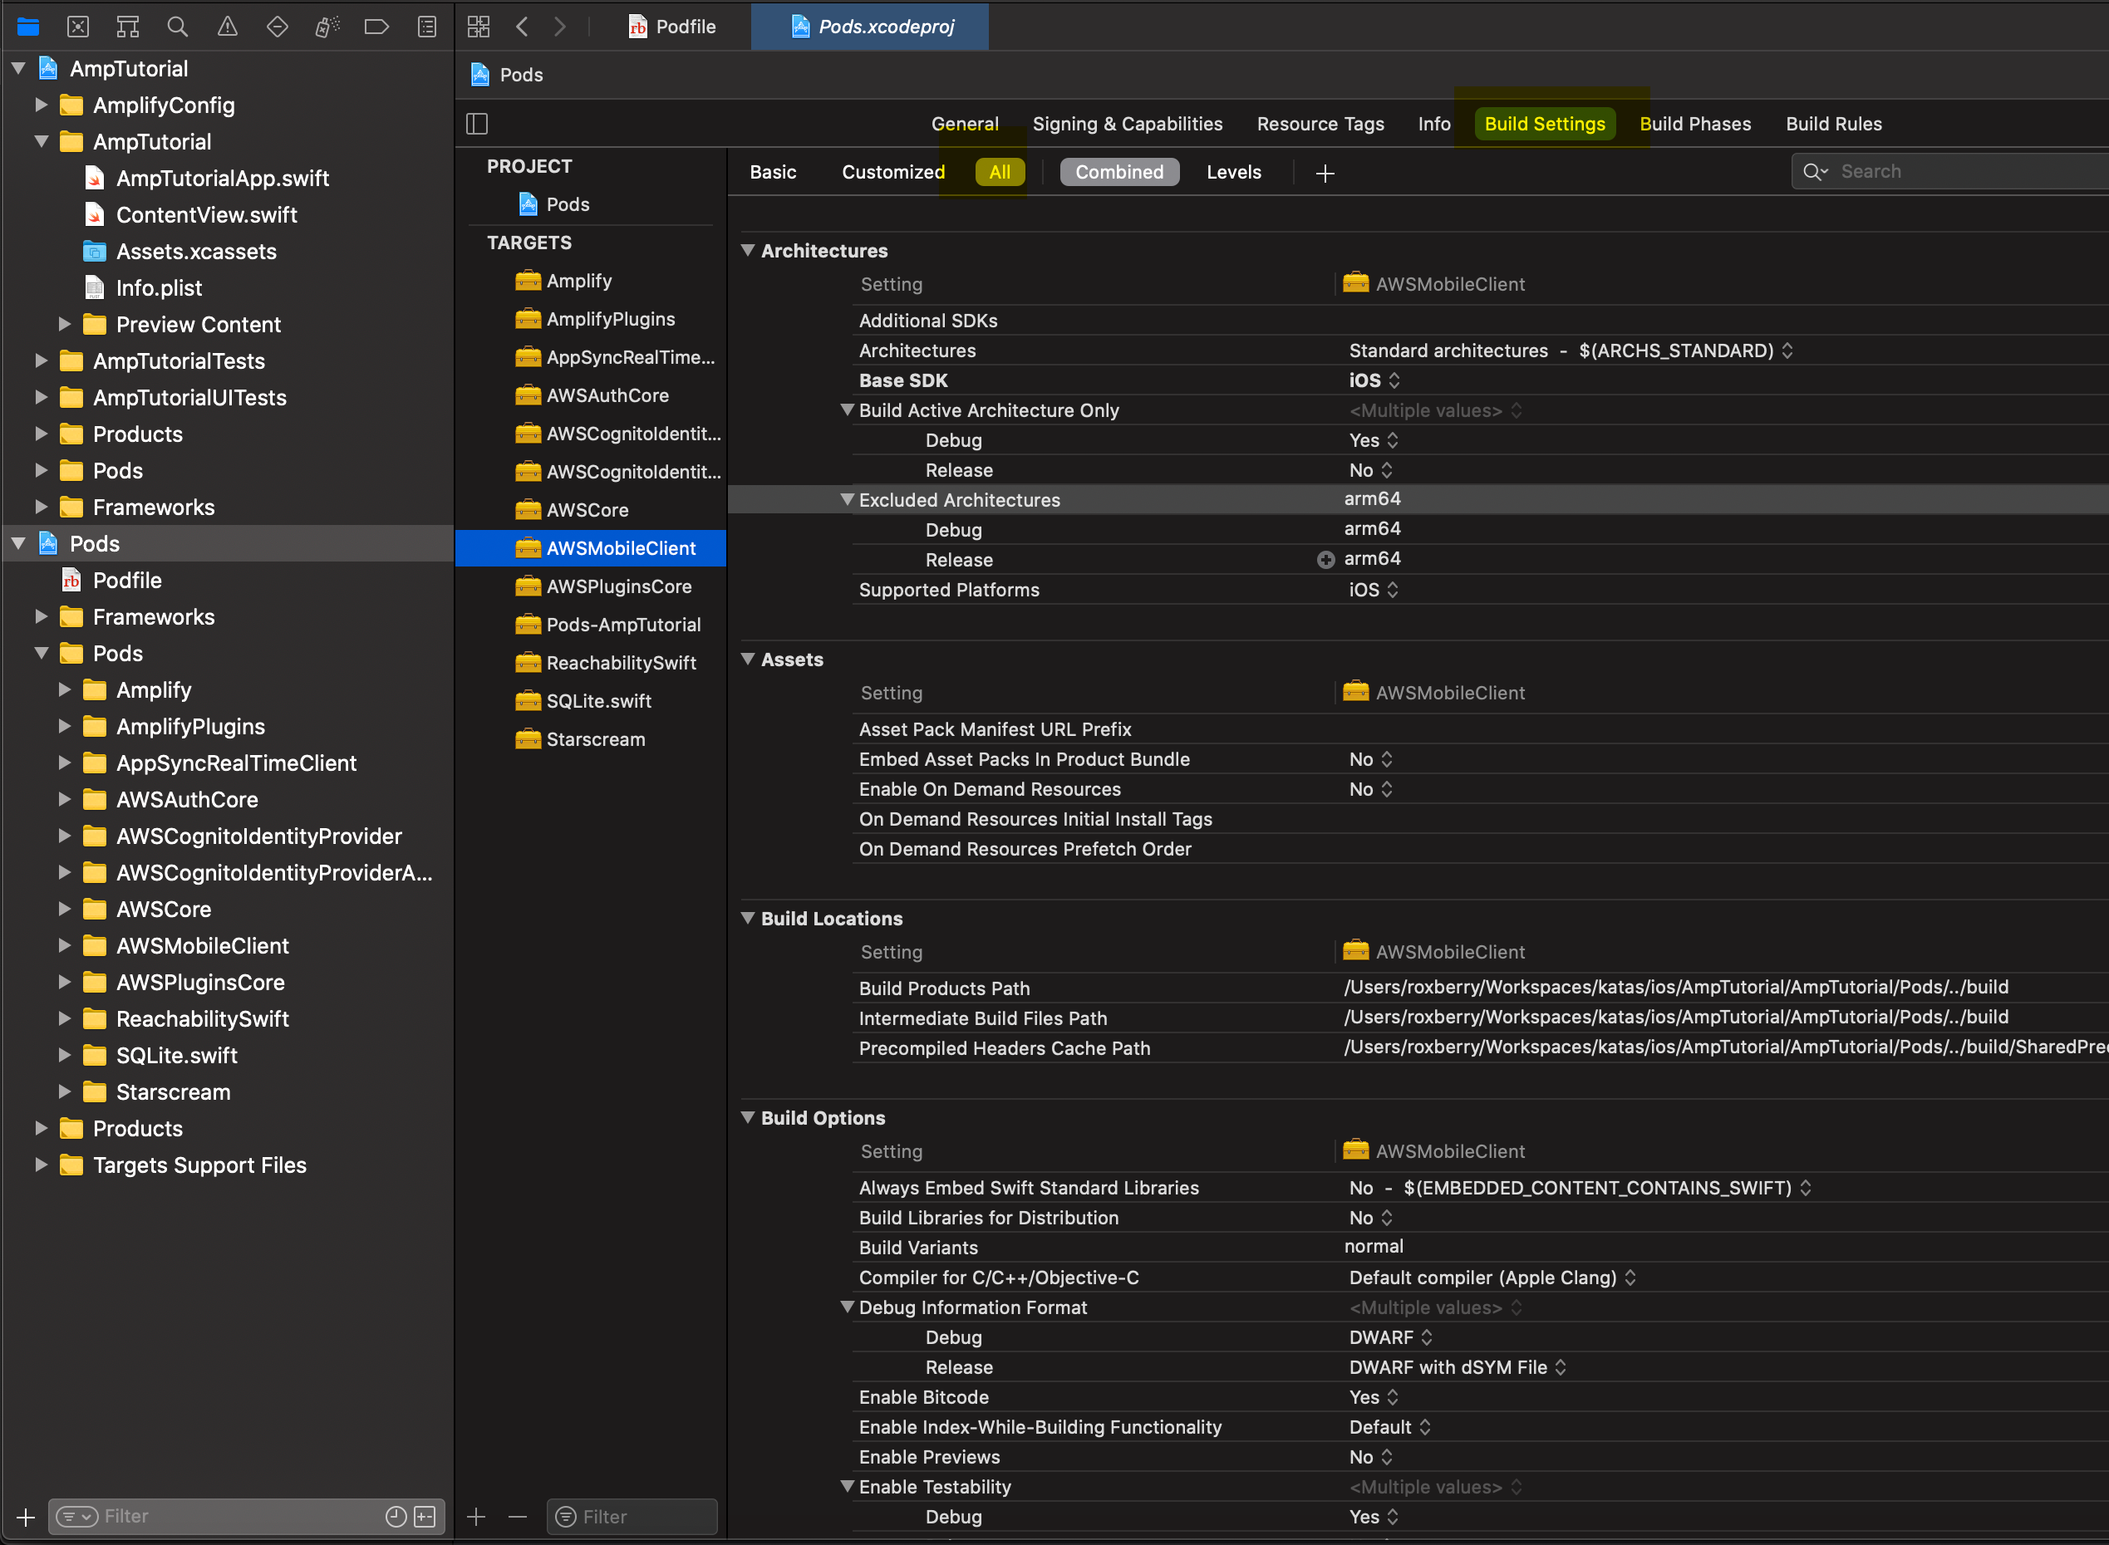Add a user-defined build setting with plus
Image resolution: width=2109 pixels, height=1545 pixels.
point(1325,173)
